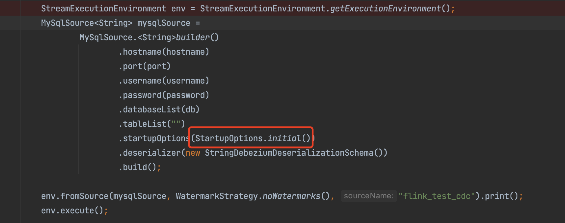Click inside tableList empty string quotes
Screen dimensions: 565x223
point(176,124)
